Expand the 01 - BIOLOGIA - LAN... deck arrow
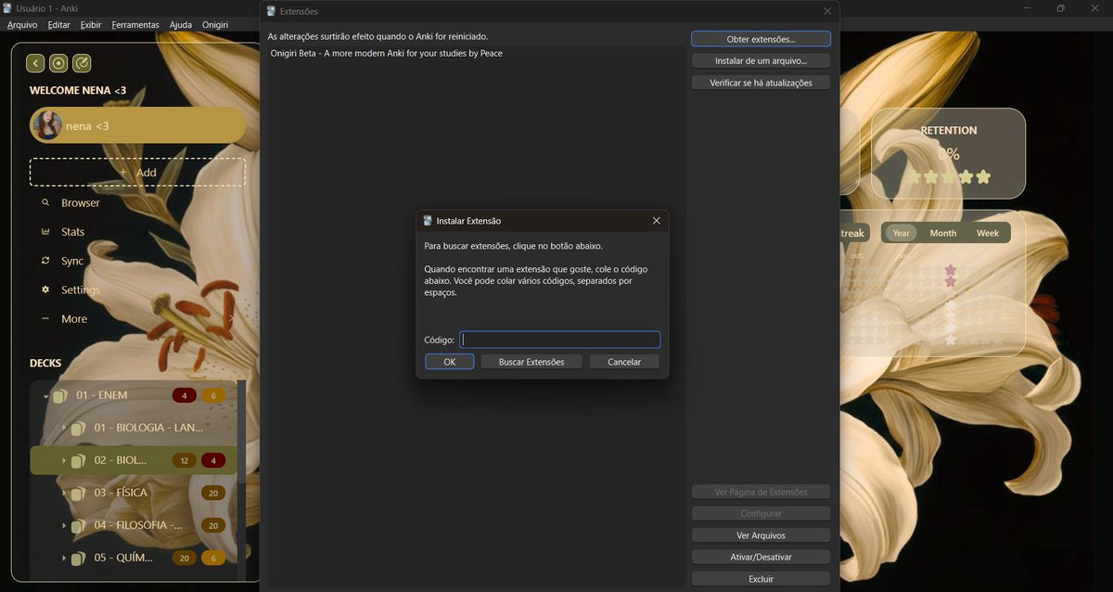1113x592 pixels. pyautogui.click(x=64, y=429)
